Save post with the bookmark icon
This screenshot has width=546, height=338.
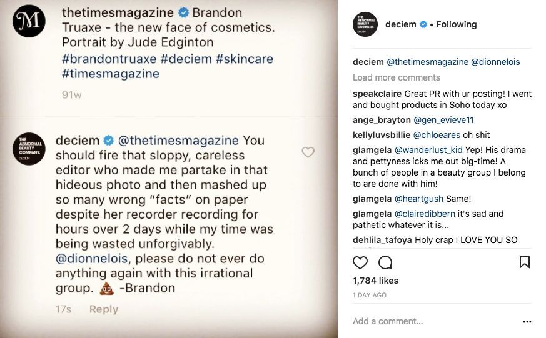(525, 262)
